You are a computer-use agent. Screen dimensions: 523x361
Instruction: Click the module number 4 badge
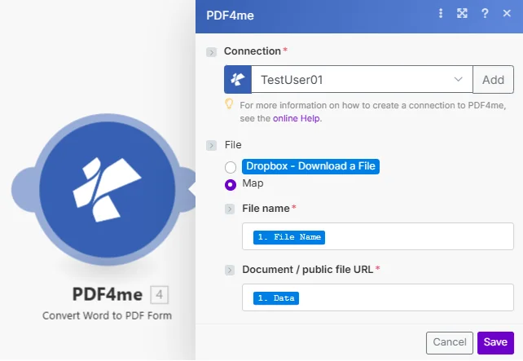pos(159,295)
